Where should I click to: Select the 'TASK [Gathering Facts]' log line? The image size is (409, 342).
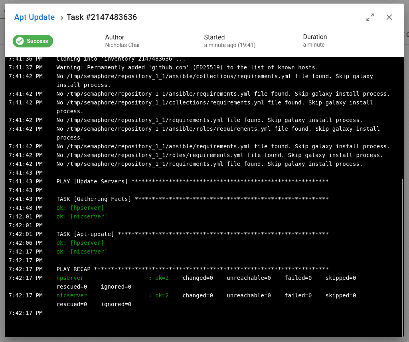pyautogui.click(x=192, y=199)
